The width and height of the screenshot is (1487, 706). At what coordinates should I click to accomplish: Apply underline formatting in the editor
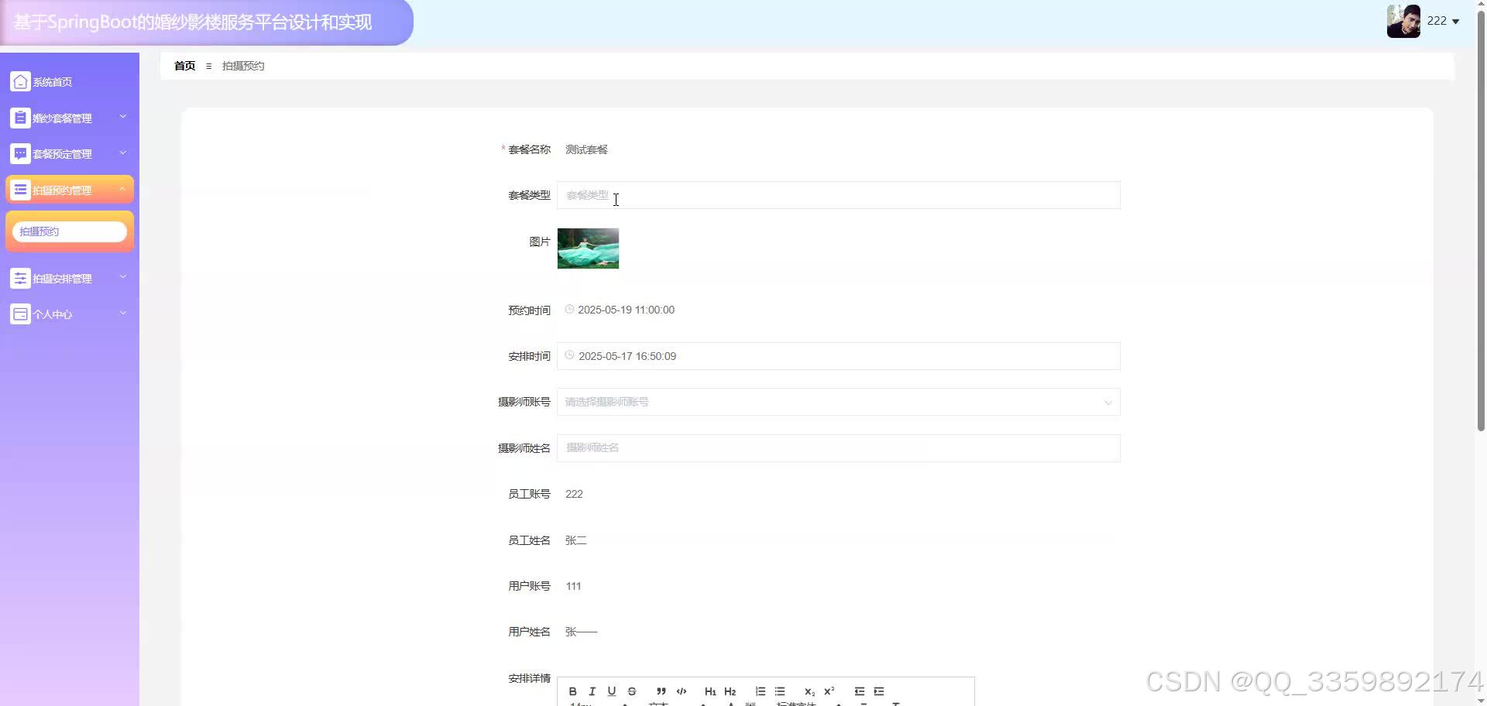coord(612,691)
